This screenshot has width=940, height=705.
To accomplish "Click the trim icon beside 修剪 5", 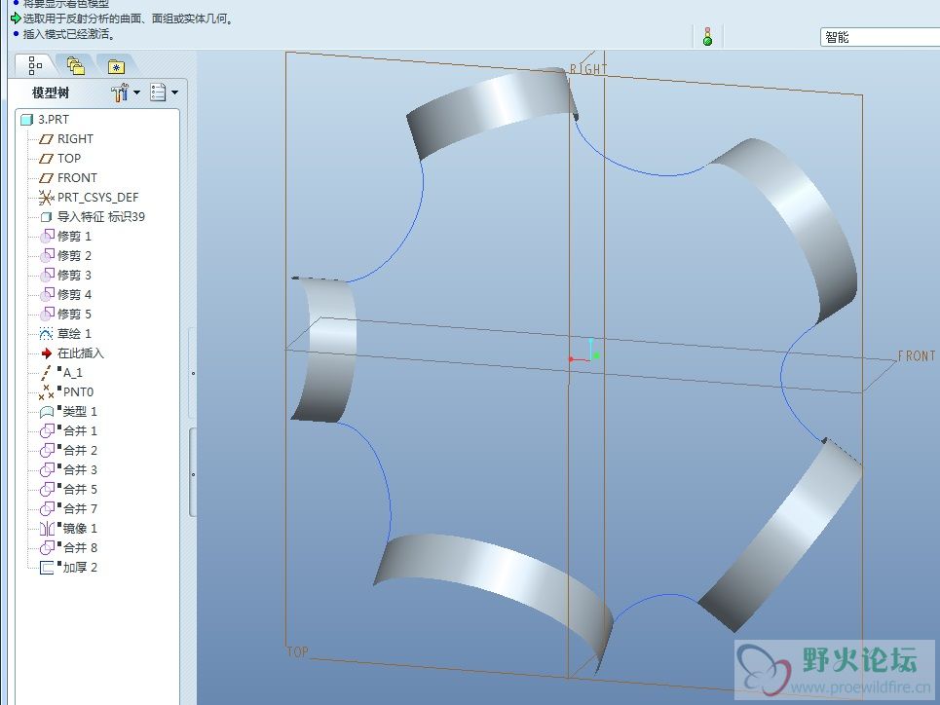I will [47, 315].
